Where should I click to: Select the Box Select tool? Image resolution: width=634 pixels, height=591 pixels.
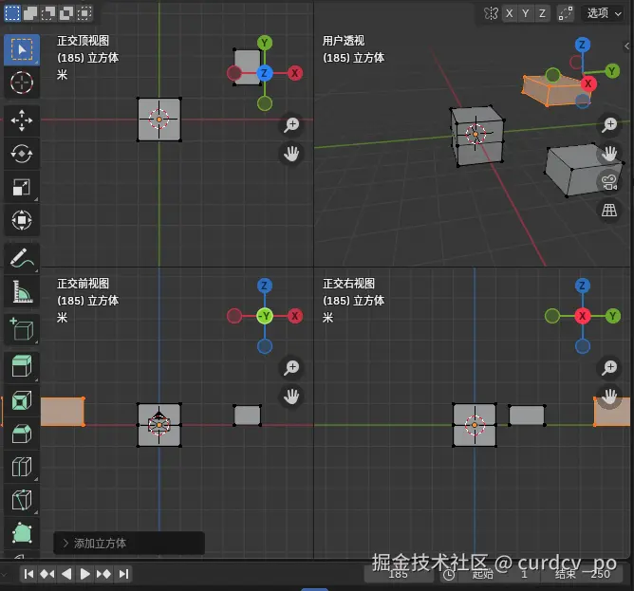tap(22, 49)
